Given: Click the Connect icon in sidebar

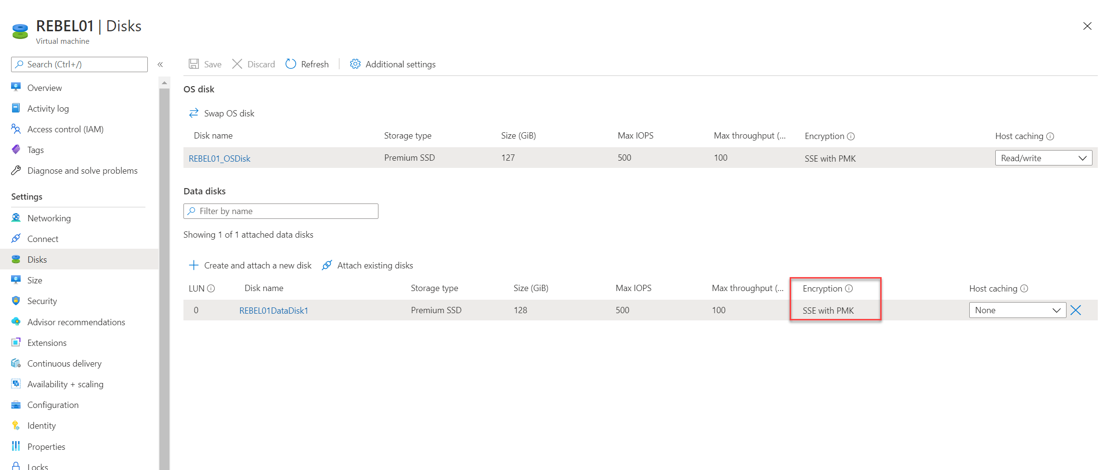Looking at the screenshot, I should click(16, 238).
